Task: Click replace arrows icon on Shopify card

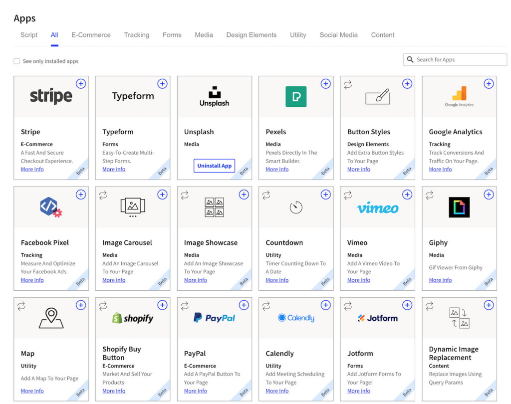Action: (x=103, y=306)
